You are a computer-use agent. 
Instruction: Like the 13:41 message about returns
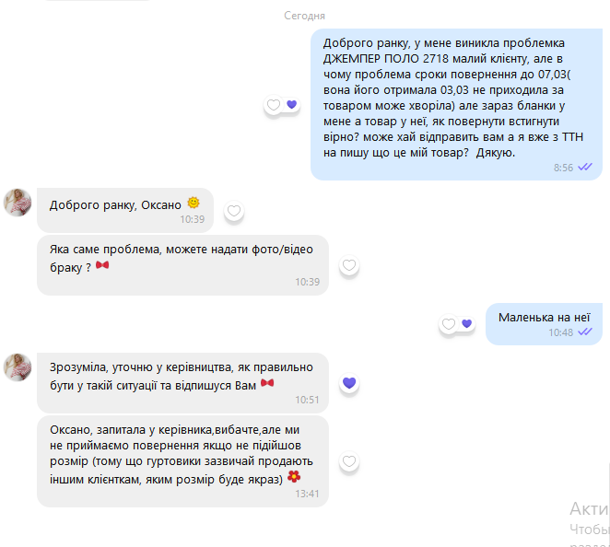coord(349,461)
